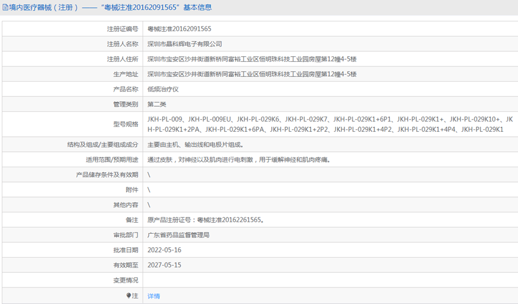This screenshot has width=518, height=304.
Task: Click the JKH-PL-009 model specification text
Action: 165,120
